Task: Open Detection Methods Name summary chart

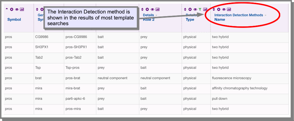Action: tap(229, 9)
